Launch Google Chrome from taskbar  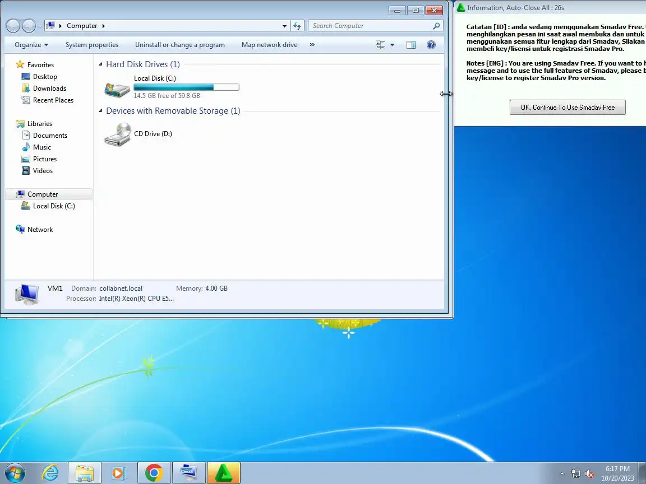pos(154,473)
